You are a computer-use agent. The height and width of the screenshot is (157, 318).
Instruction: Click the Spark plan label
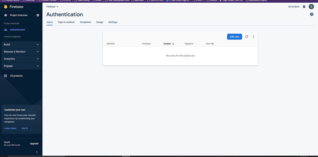coord(7,142)
